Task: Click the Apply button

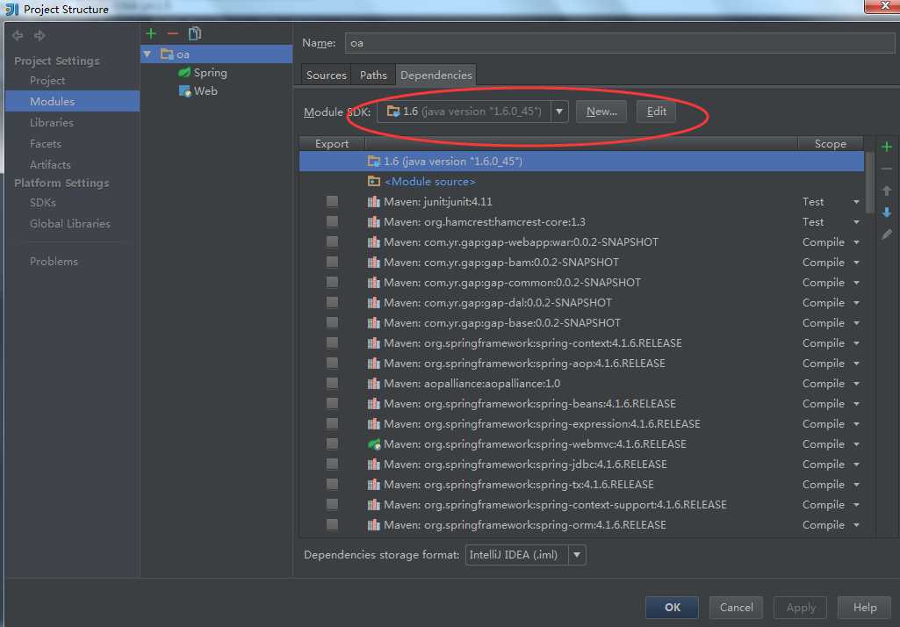Action: coord(801,608)
